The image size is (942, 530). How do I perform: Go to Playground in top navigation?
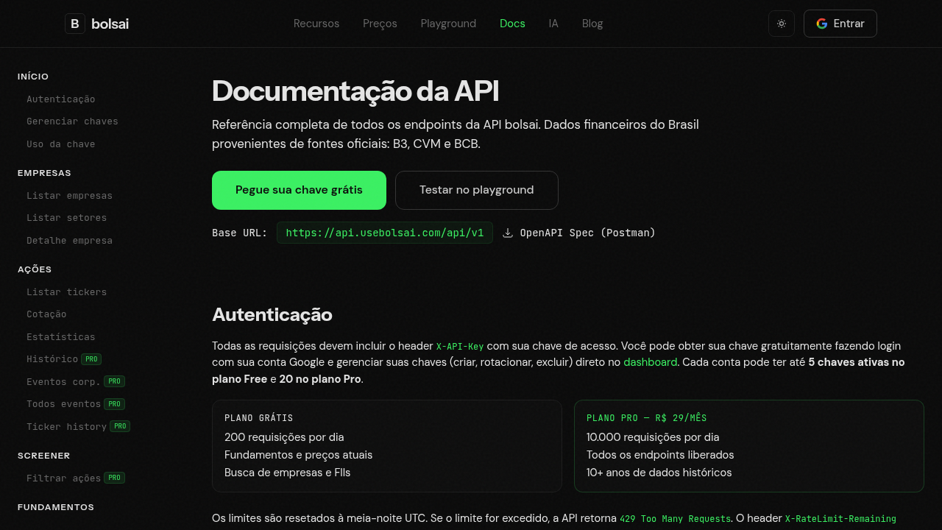[448, 24]
